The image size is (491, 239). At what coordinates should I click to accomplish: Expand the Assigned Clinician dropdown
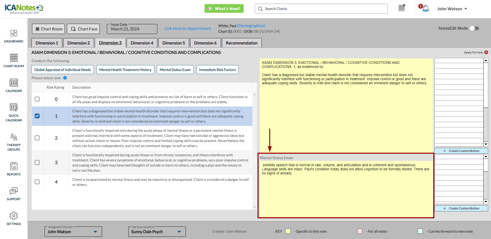[x=95, y=232]
